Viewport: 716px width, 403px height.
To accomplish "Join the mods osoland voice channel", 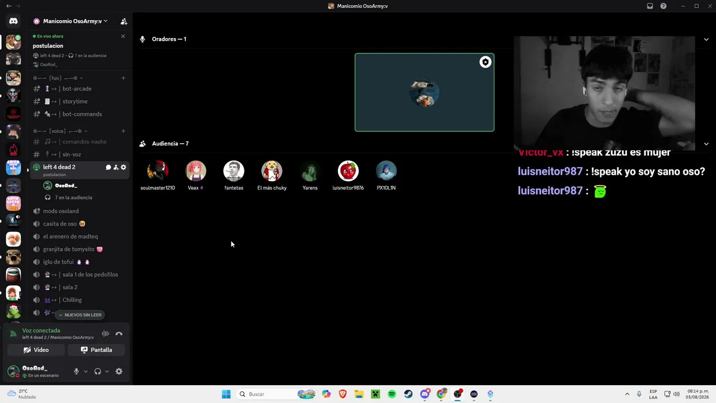I will [x=79, y=211].
